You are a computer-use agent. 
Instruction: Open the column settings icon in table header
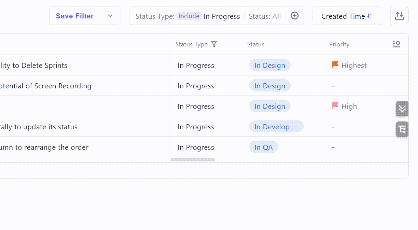point(396,44)
